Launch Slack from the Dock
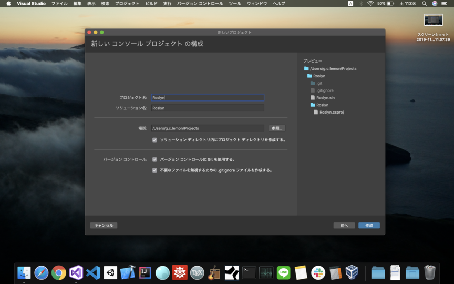This screenshot has width=454, height=284. point(318,273)
